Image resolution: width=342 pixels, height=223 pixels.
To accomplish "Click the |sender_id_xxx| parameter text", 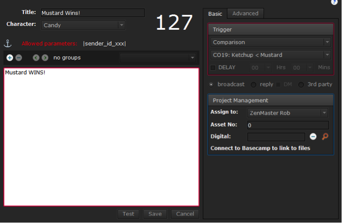I will click(104, 44).
